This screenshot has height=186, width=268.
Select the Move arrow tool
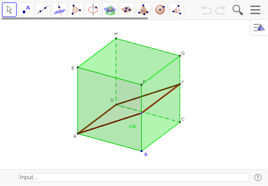pyautogui.click(x=9, y=10)
